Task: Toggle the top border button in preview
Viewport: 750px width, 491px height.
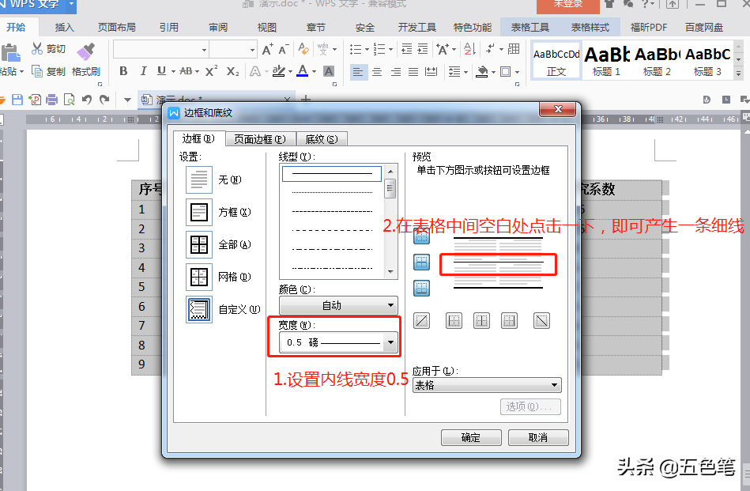Action: point(421,236)
